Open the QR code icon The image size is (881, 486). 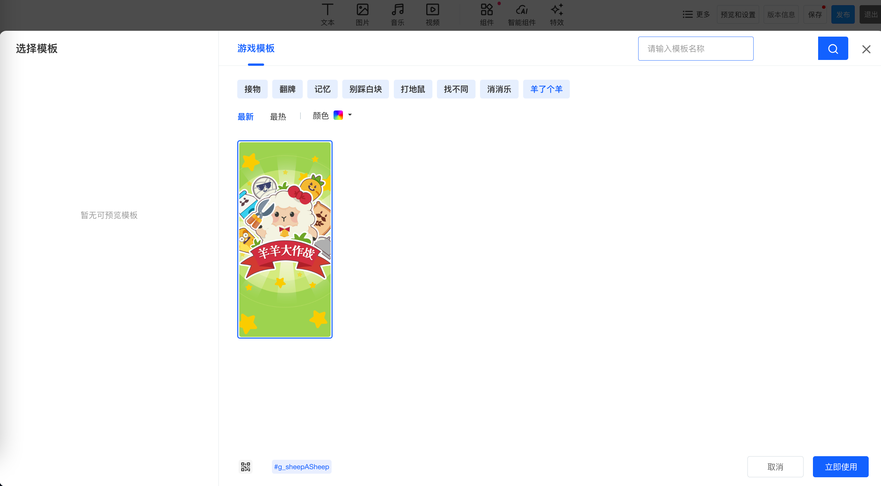(x=245, y=467)
